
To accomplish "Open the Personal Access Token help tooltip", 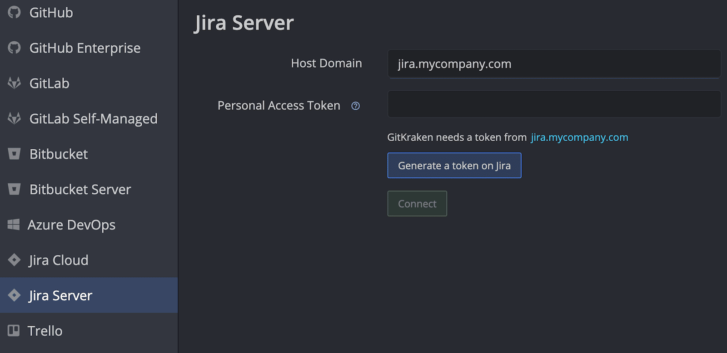I will 355,106.
